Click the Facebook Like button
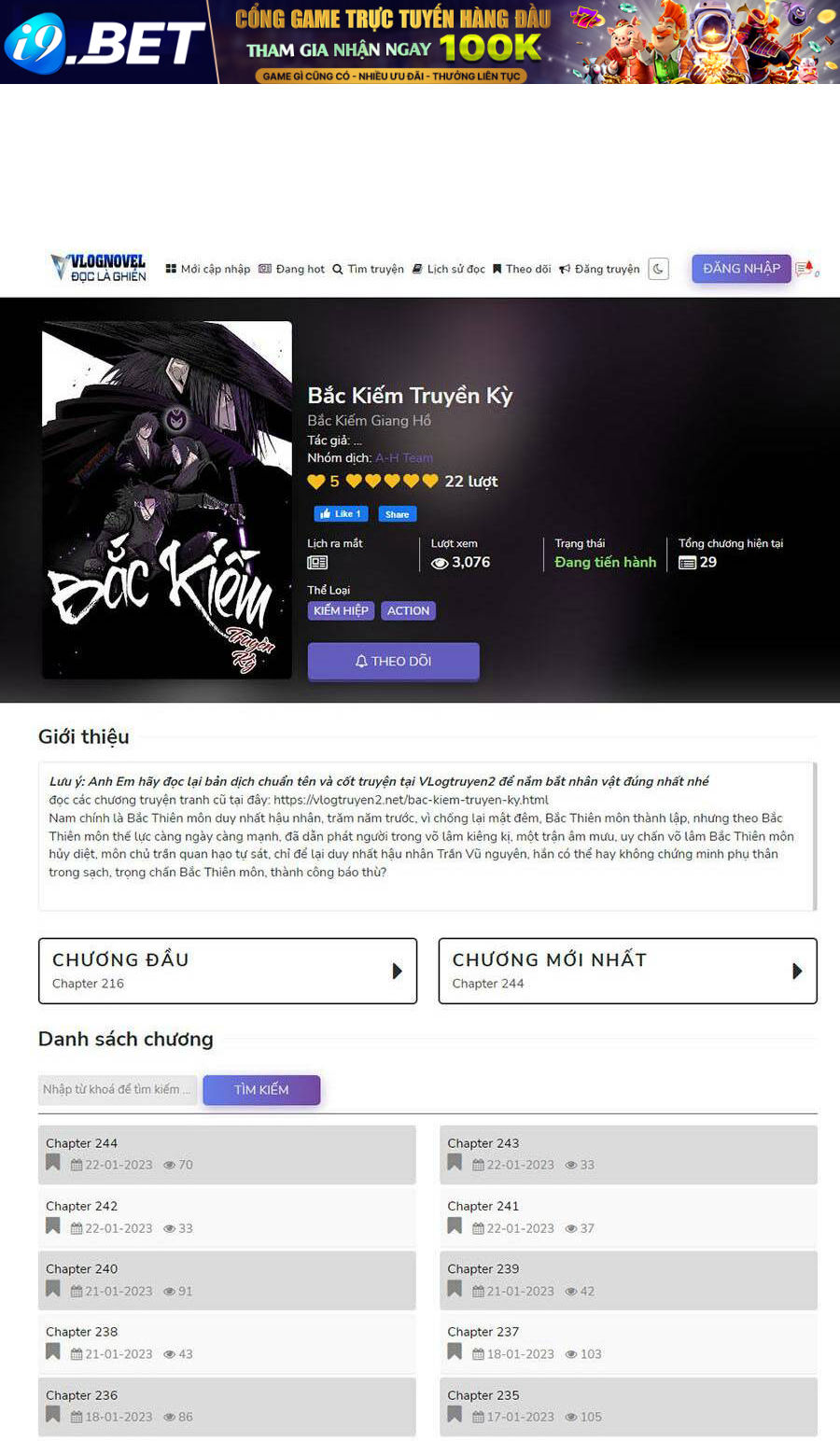 point(341,514)
